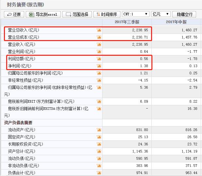Click the 还原 restore button

coord(14,14)
